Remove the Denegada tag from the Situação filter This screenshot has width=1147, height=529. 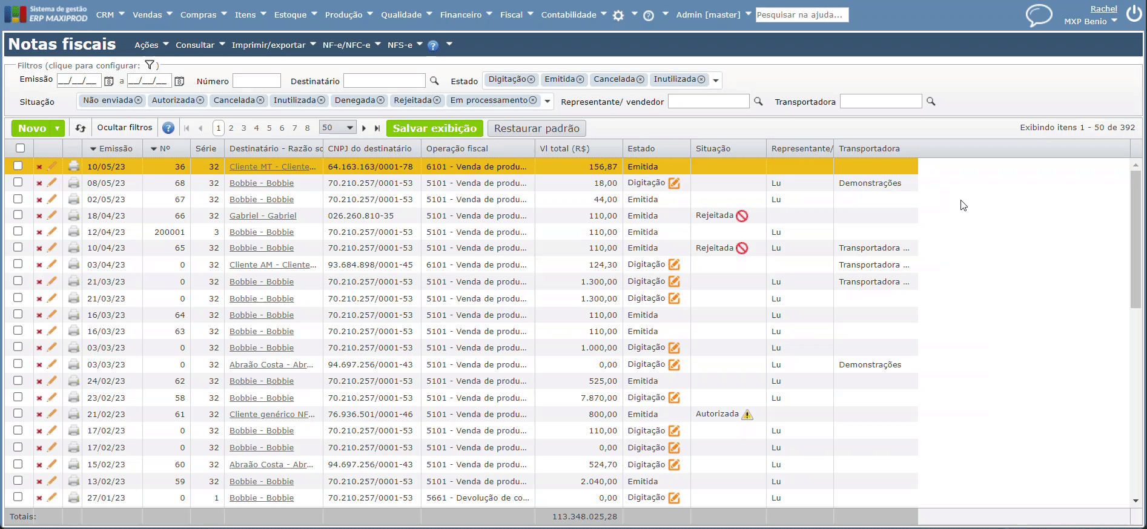coord(380,100)
